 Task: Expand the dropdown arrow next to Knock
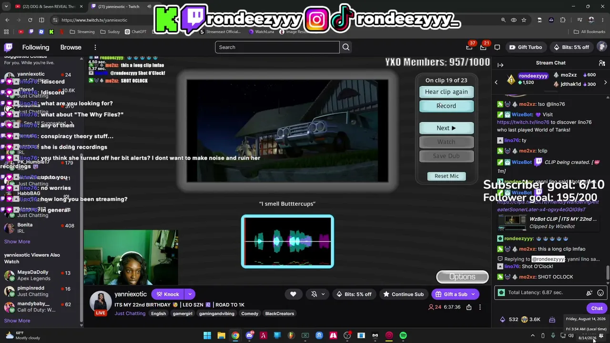pos(190,294)
